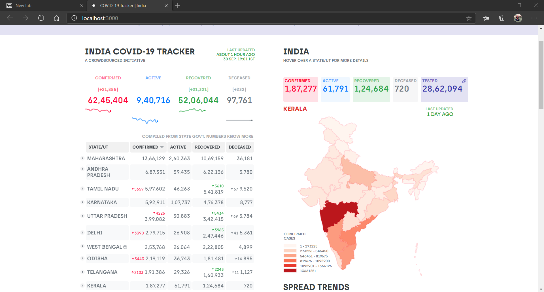
Task: Open the Tested source link icon
Action: [464, 81]
